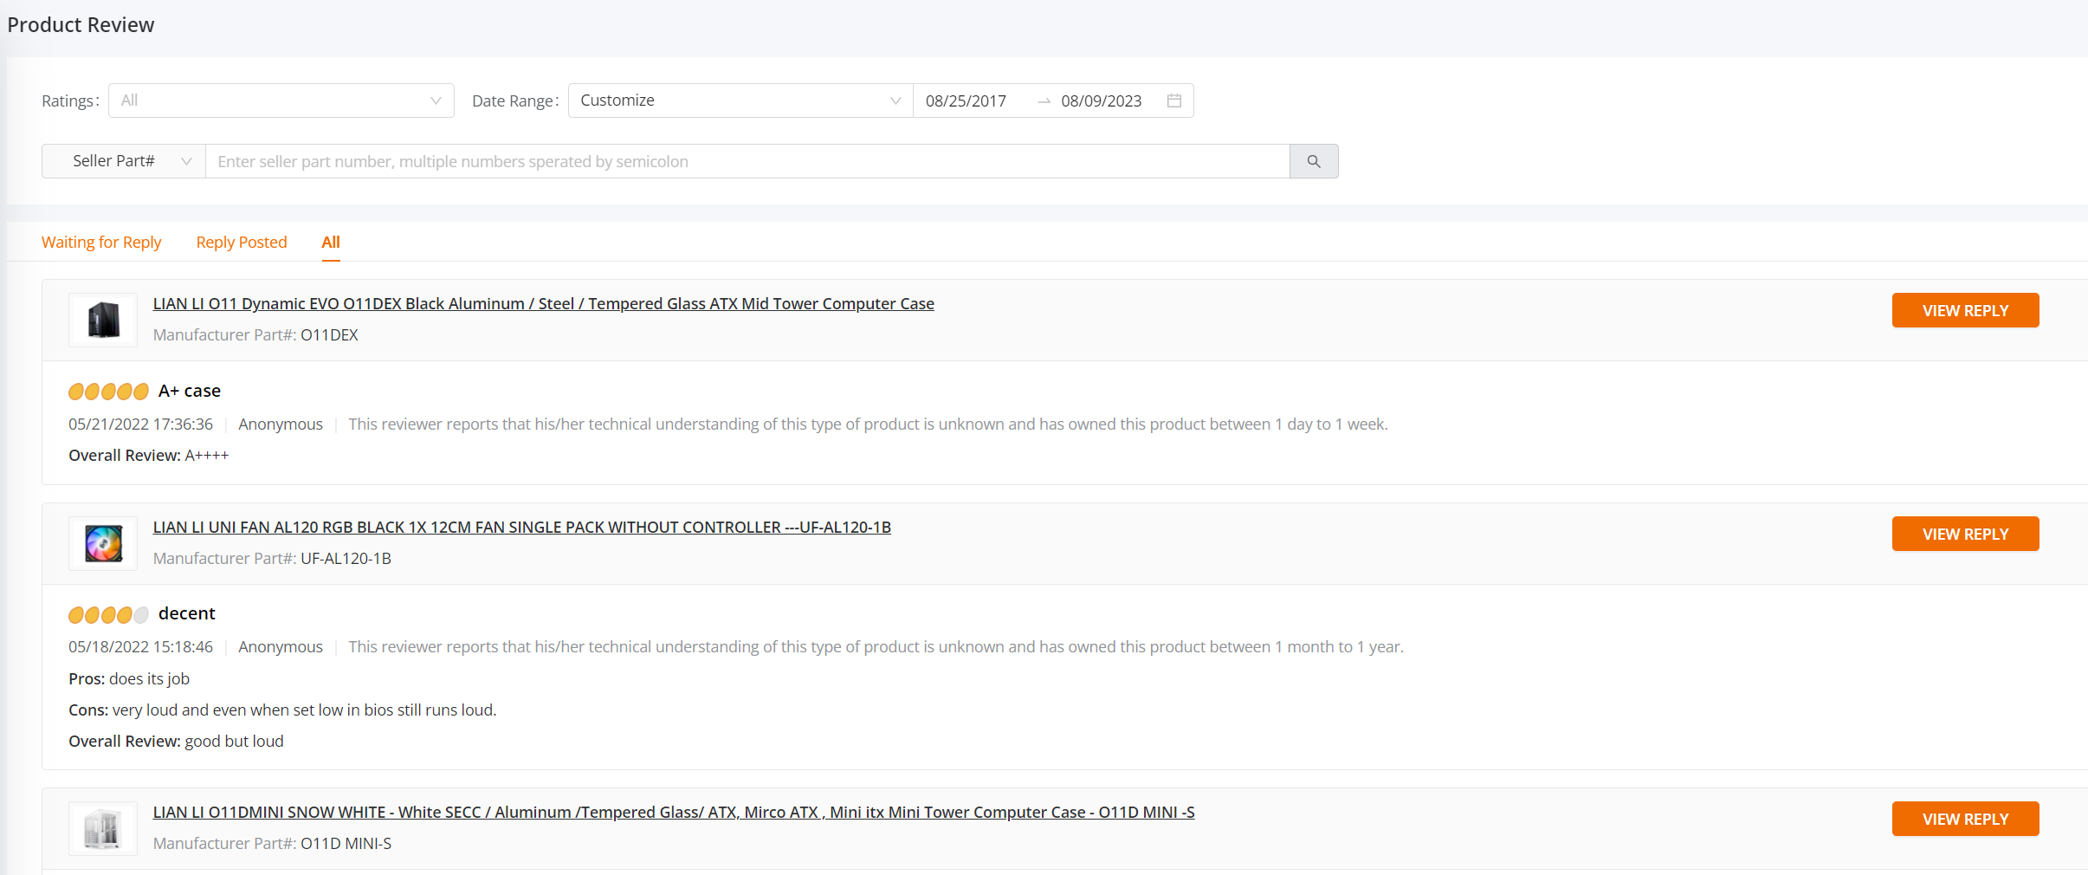Focus the seller part number search box
Viewport: 2088px width, 875px height.
(x=747, y=161)
